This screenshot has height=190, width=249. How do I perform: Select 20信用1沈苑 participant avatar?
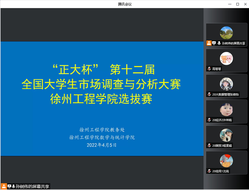coord(226,161)
